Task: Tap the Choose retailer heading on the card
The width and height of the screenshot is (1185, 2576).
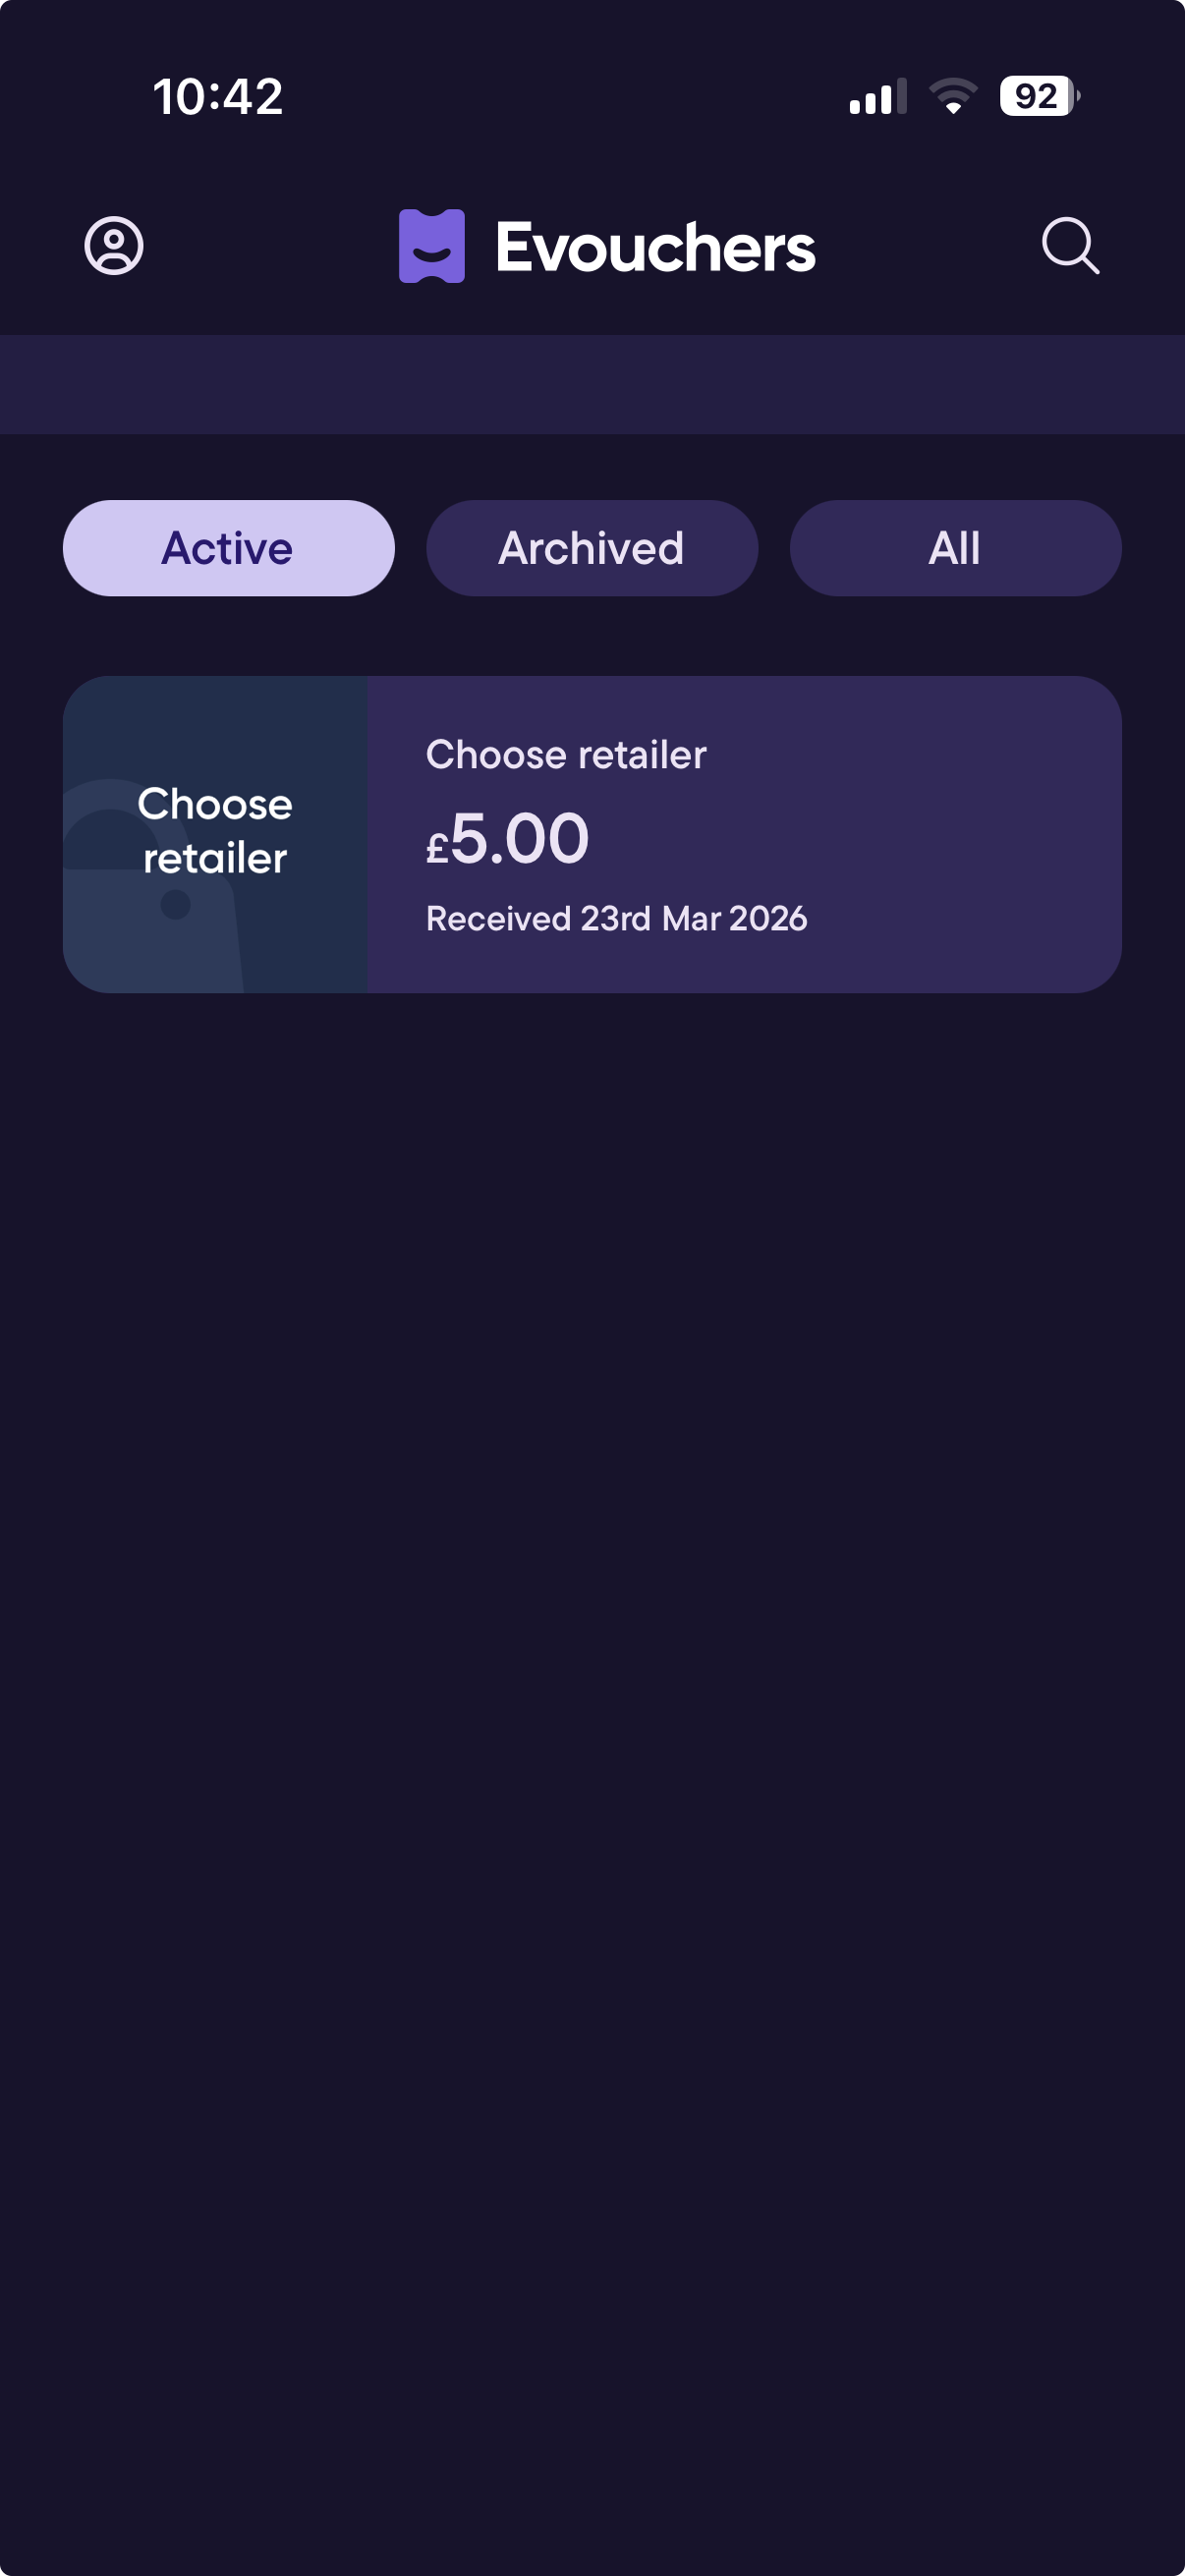Action: 566,755
